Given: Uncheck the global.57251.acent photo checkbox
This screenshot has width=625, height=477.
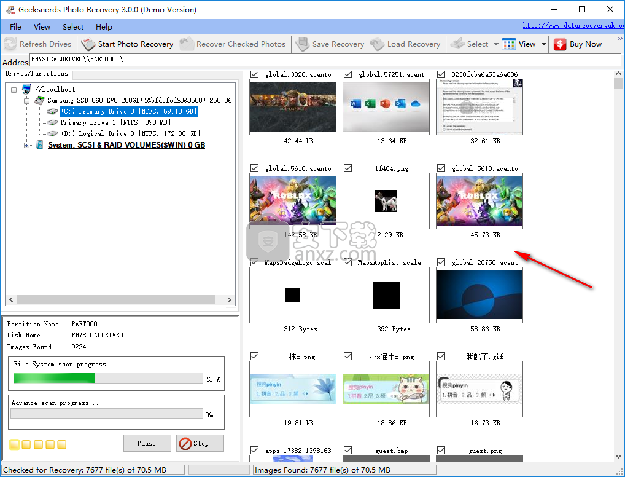Looking at the screenshot, I should pyautogui.click(x=347, y=74).
